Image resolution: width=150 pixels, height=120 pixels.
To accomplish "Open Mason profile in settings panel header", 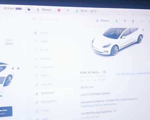I will (102, 20).
